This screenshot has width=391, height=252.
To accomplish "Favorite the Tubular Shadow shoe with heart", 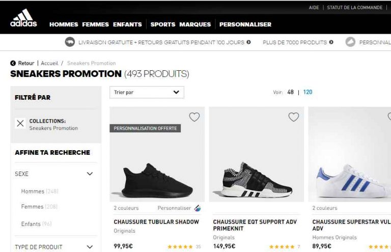I will coord(194,117).
